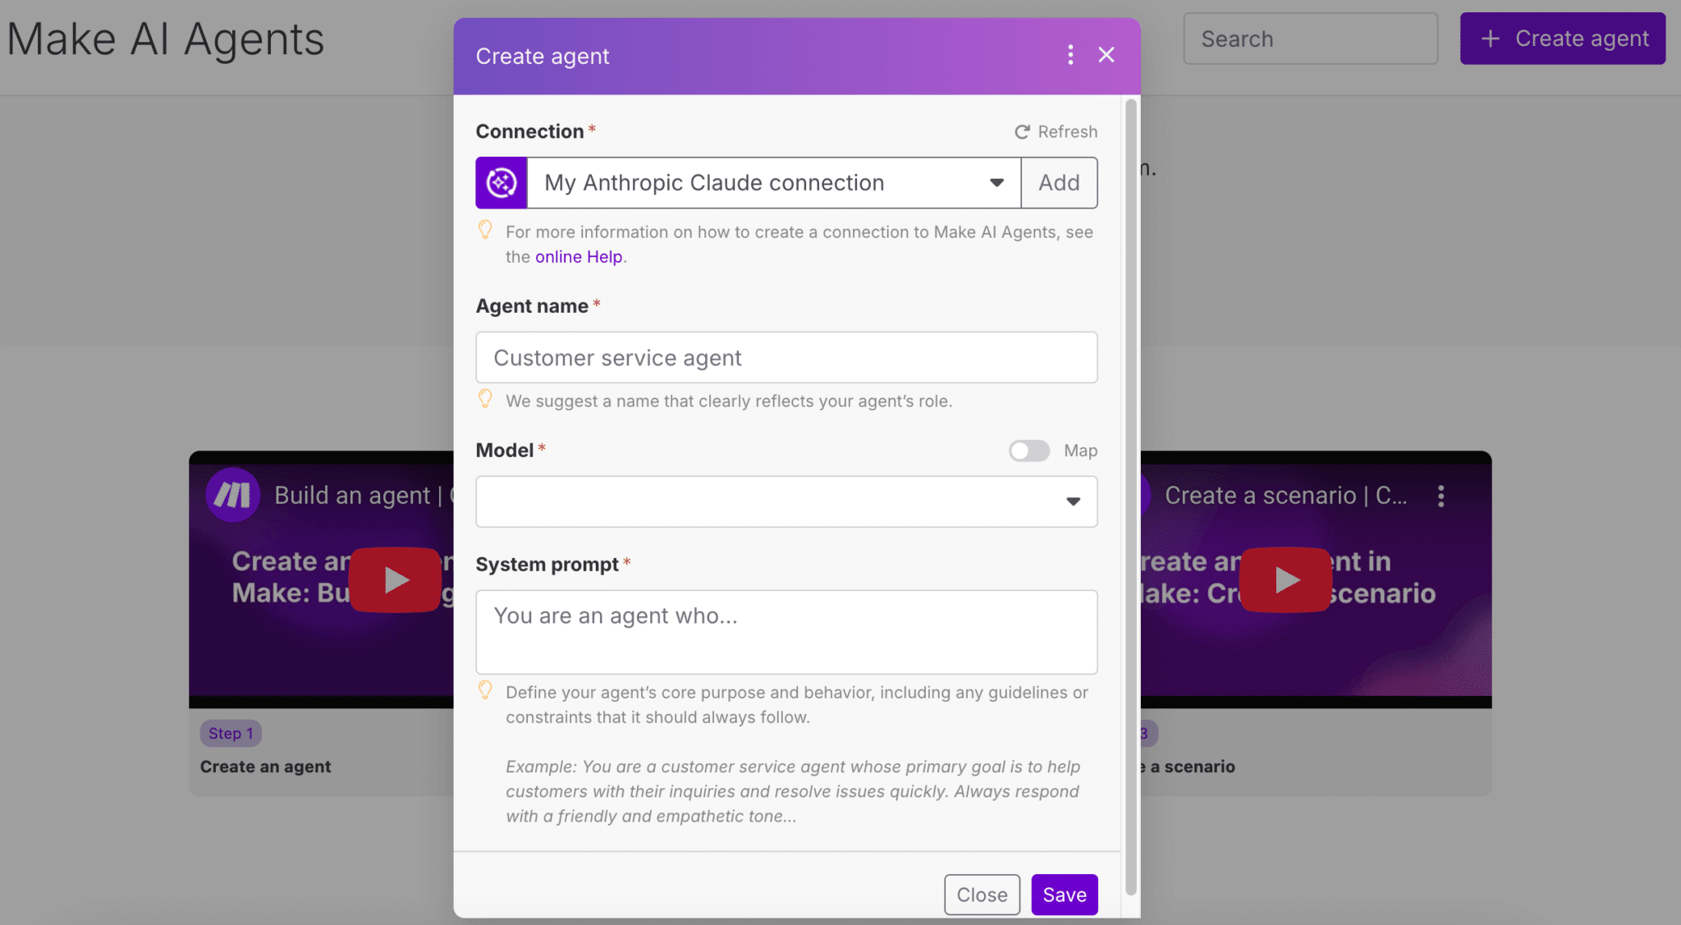Click the 'Make AI Agents' page title
This screenshot has height=925, width=1681.
pyautogui.click(x=166, y=39)
